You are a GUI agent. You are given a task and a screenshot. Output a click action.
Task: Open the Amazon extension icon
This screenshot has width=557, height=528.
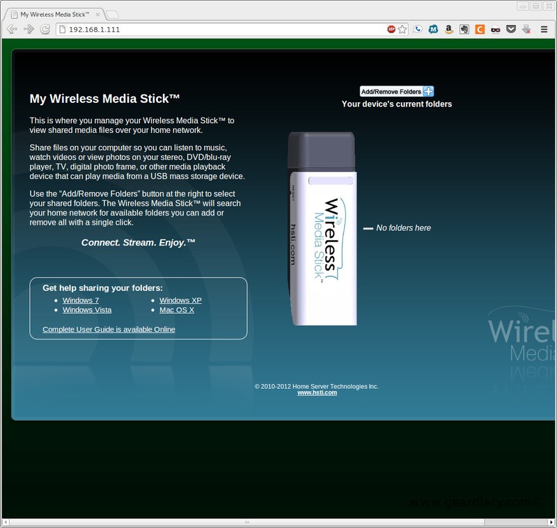pyautogui.click(x=448, y=30)
